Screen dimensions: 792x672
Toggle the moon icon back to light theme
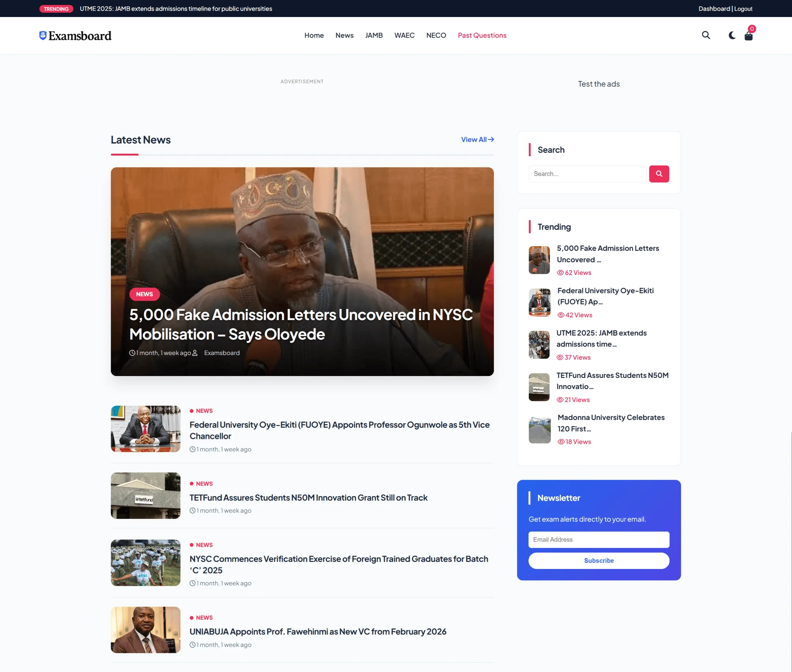(731, 35)
